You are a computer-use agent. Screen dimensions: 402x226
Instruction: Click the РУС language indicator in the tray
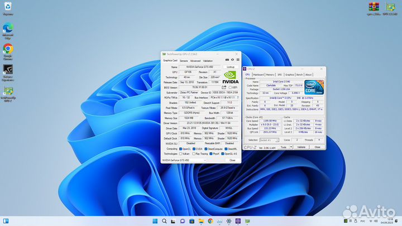362,221
